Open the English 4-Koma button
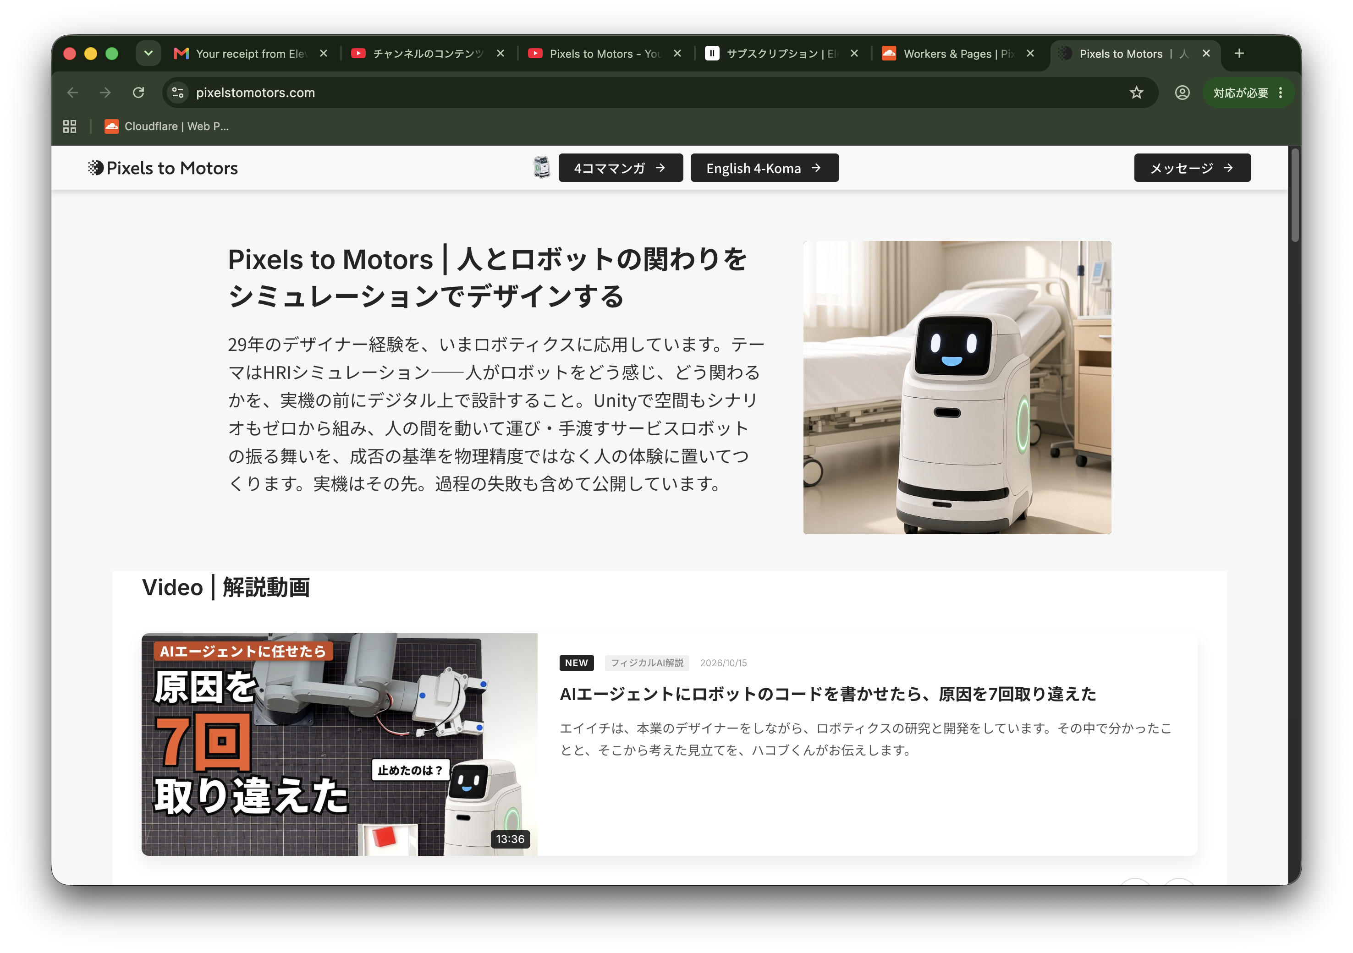Image resolution: width=1353 pixels, height=953 pixels. (x=764, y=168)
